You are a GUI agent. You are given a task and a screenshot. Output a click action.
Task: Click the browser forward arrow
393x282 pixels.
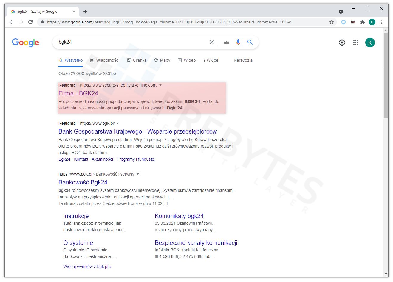click(x=21, y=22)
